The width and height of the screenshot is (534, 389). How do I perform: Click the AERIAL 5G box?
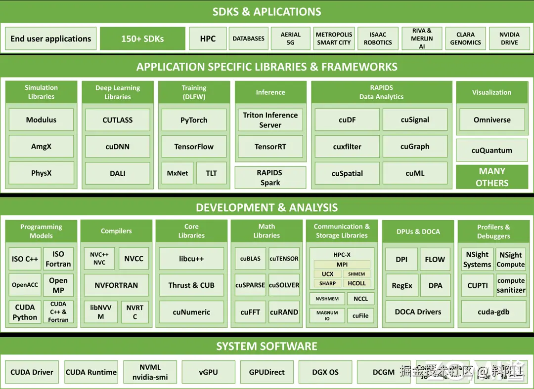(291, 39)
